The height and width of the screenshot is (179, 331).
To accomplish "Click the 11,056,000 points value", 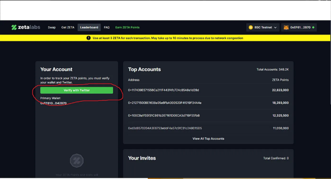I will 281,128.
